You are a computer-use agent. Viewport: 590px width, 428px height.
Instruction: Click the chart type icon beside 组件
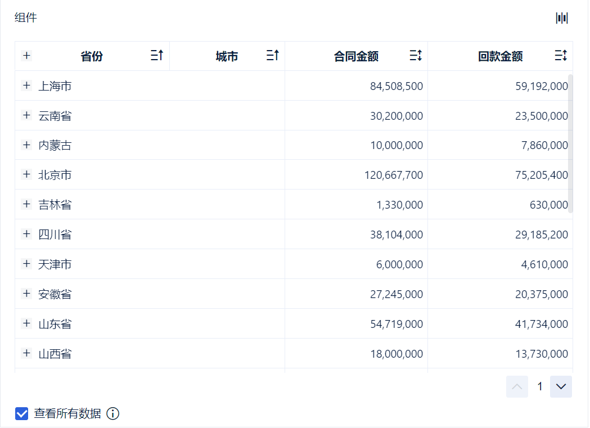[x=562, y=18]
